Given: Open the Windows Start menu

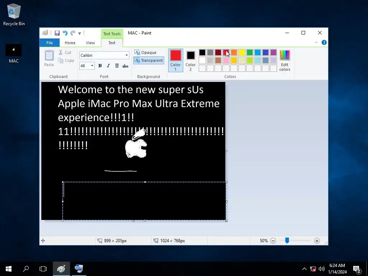Looking at the screenshot, I should coord(9,269).
